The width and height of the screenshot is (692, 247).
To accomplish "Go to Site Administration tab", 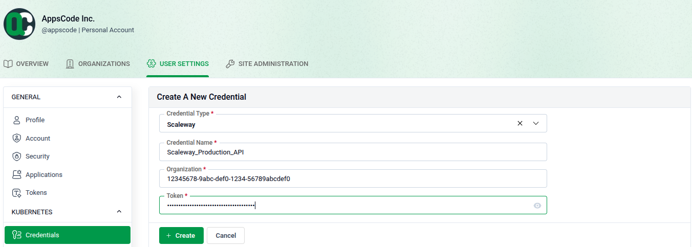I will click(267, 64).
